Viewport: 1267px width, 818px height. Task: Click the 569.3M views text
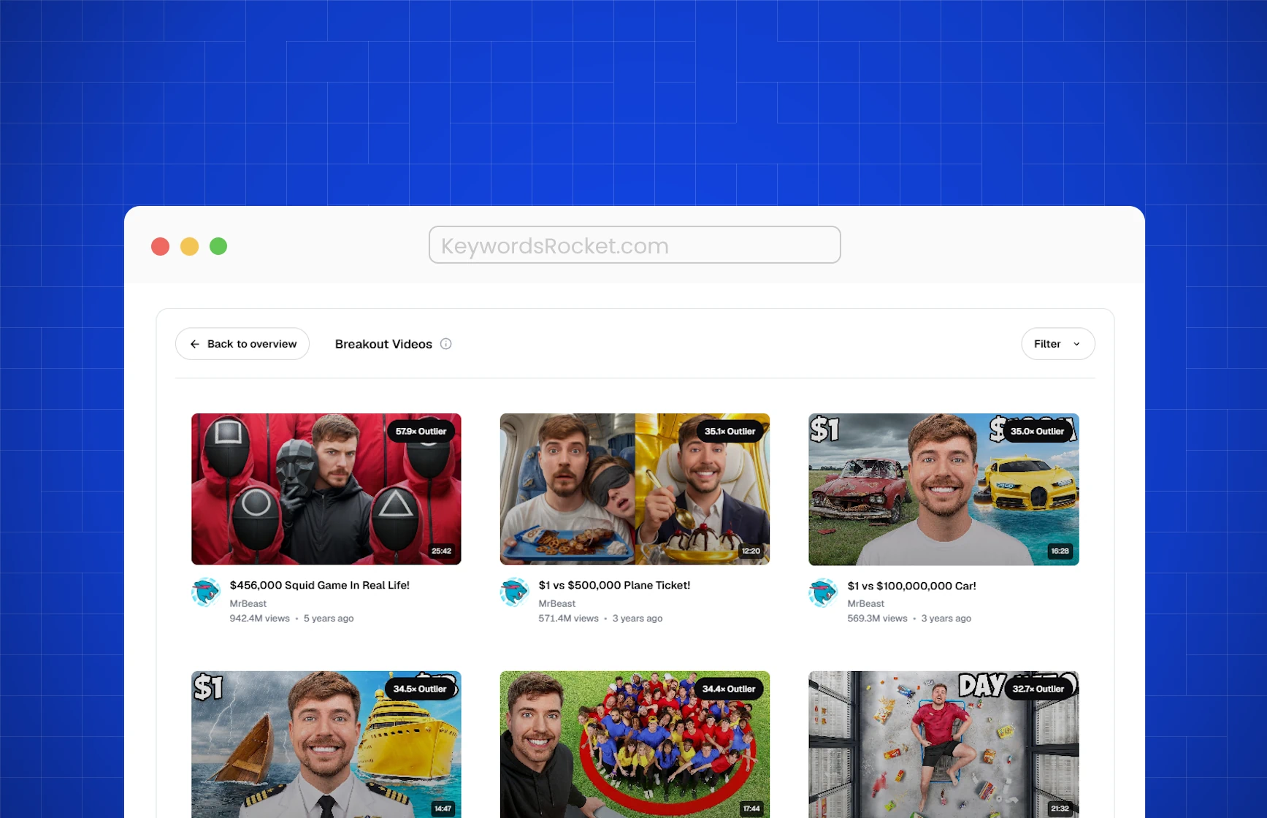877,618
